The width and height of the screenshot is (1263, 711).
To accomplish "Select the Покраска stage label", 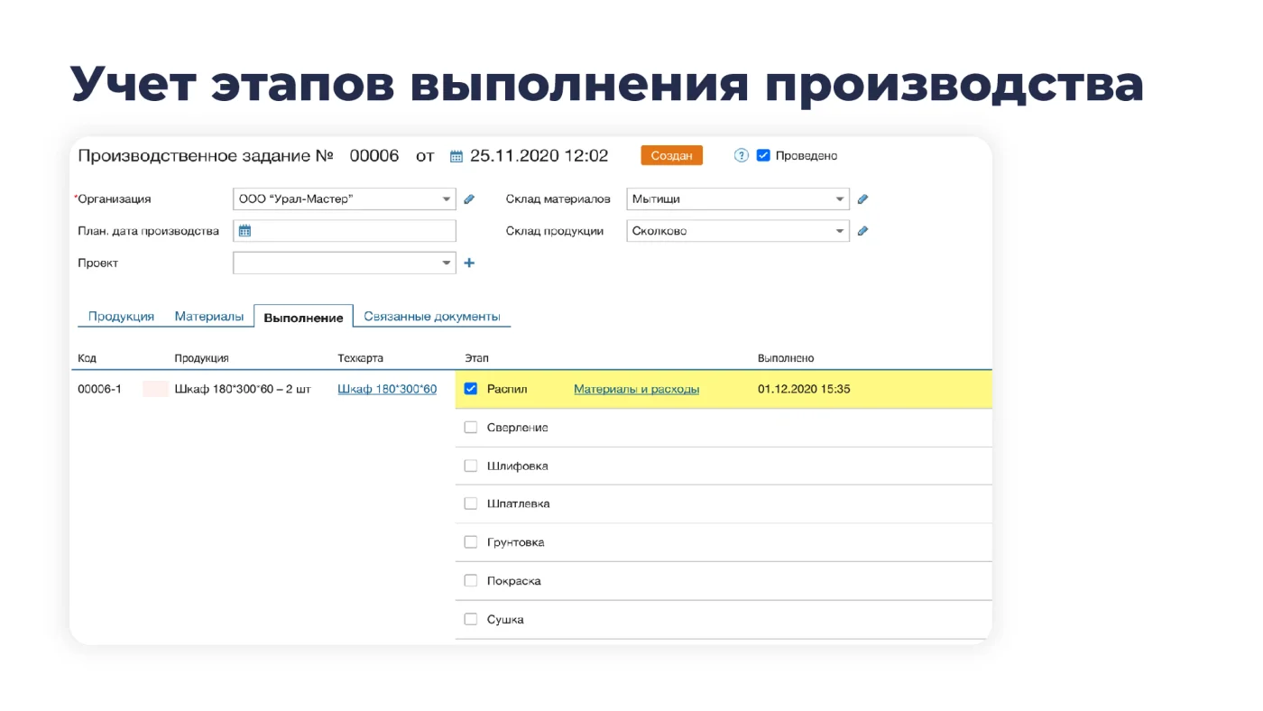I will pos(513,580).
